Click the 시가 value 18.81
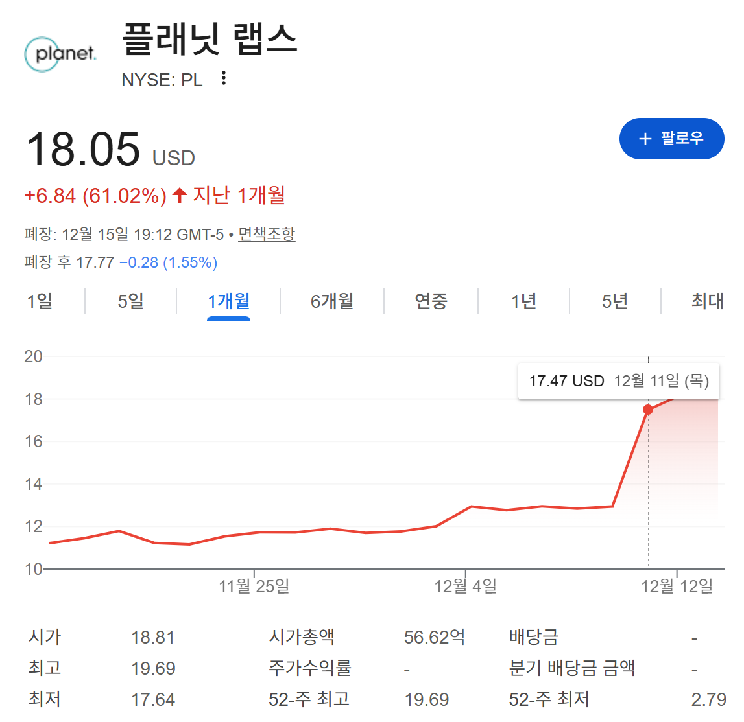The image size is (744, 722). coord(153,638)
